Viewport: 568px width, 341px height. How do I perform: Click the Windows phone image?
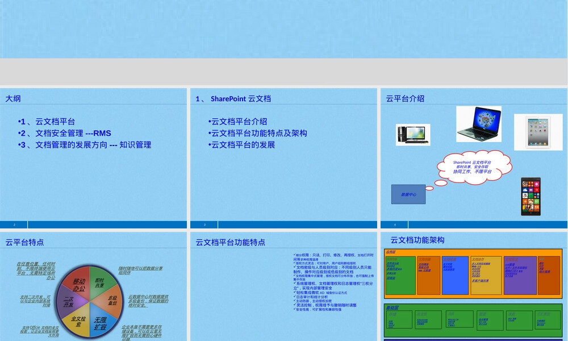point(531,197)
